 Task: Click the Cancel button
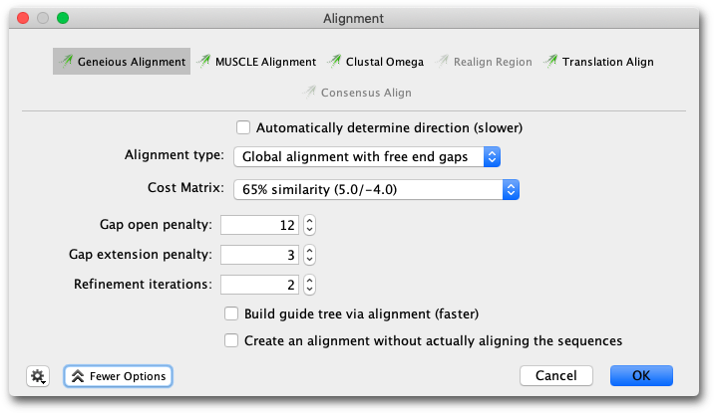[x=556, y=376]
